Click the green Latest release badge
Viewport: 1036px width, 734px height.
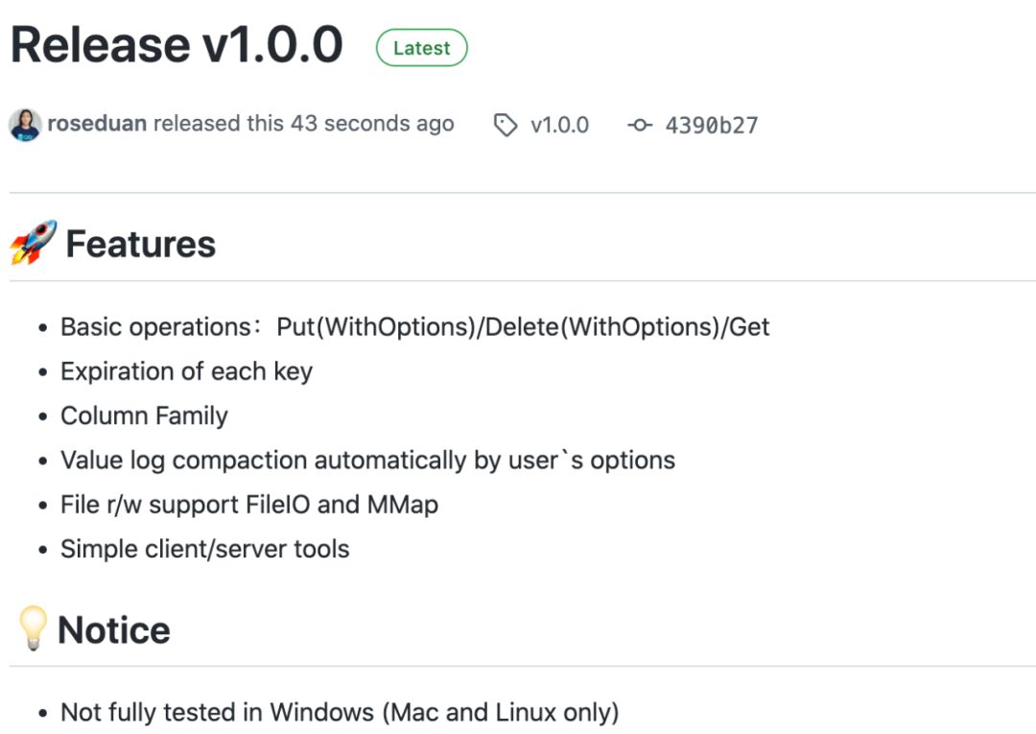click(422, 47)
